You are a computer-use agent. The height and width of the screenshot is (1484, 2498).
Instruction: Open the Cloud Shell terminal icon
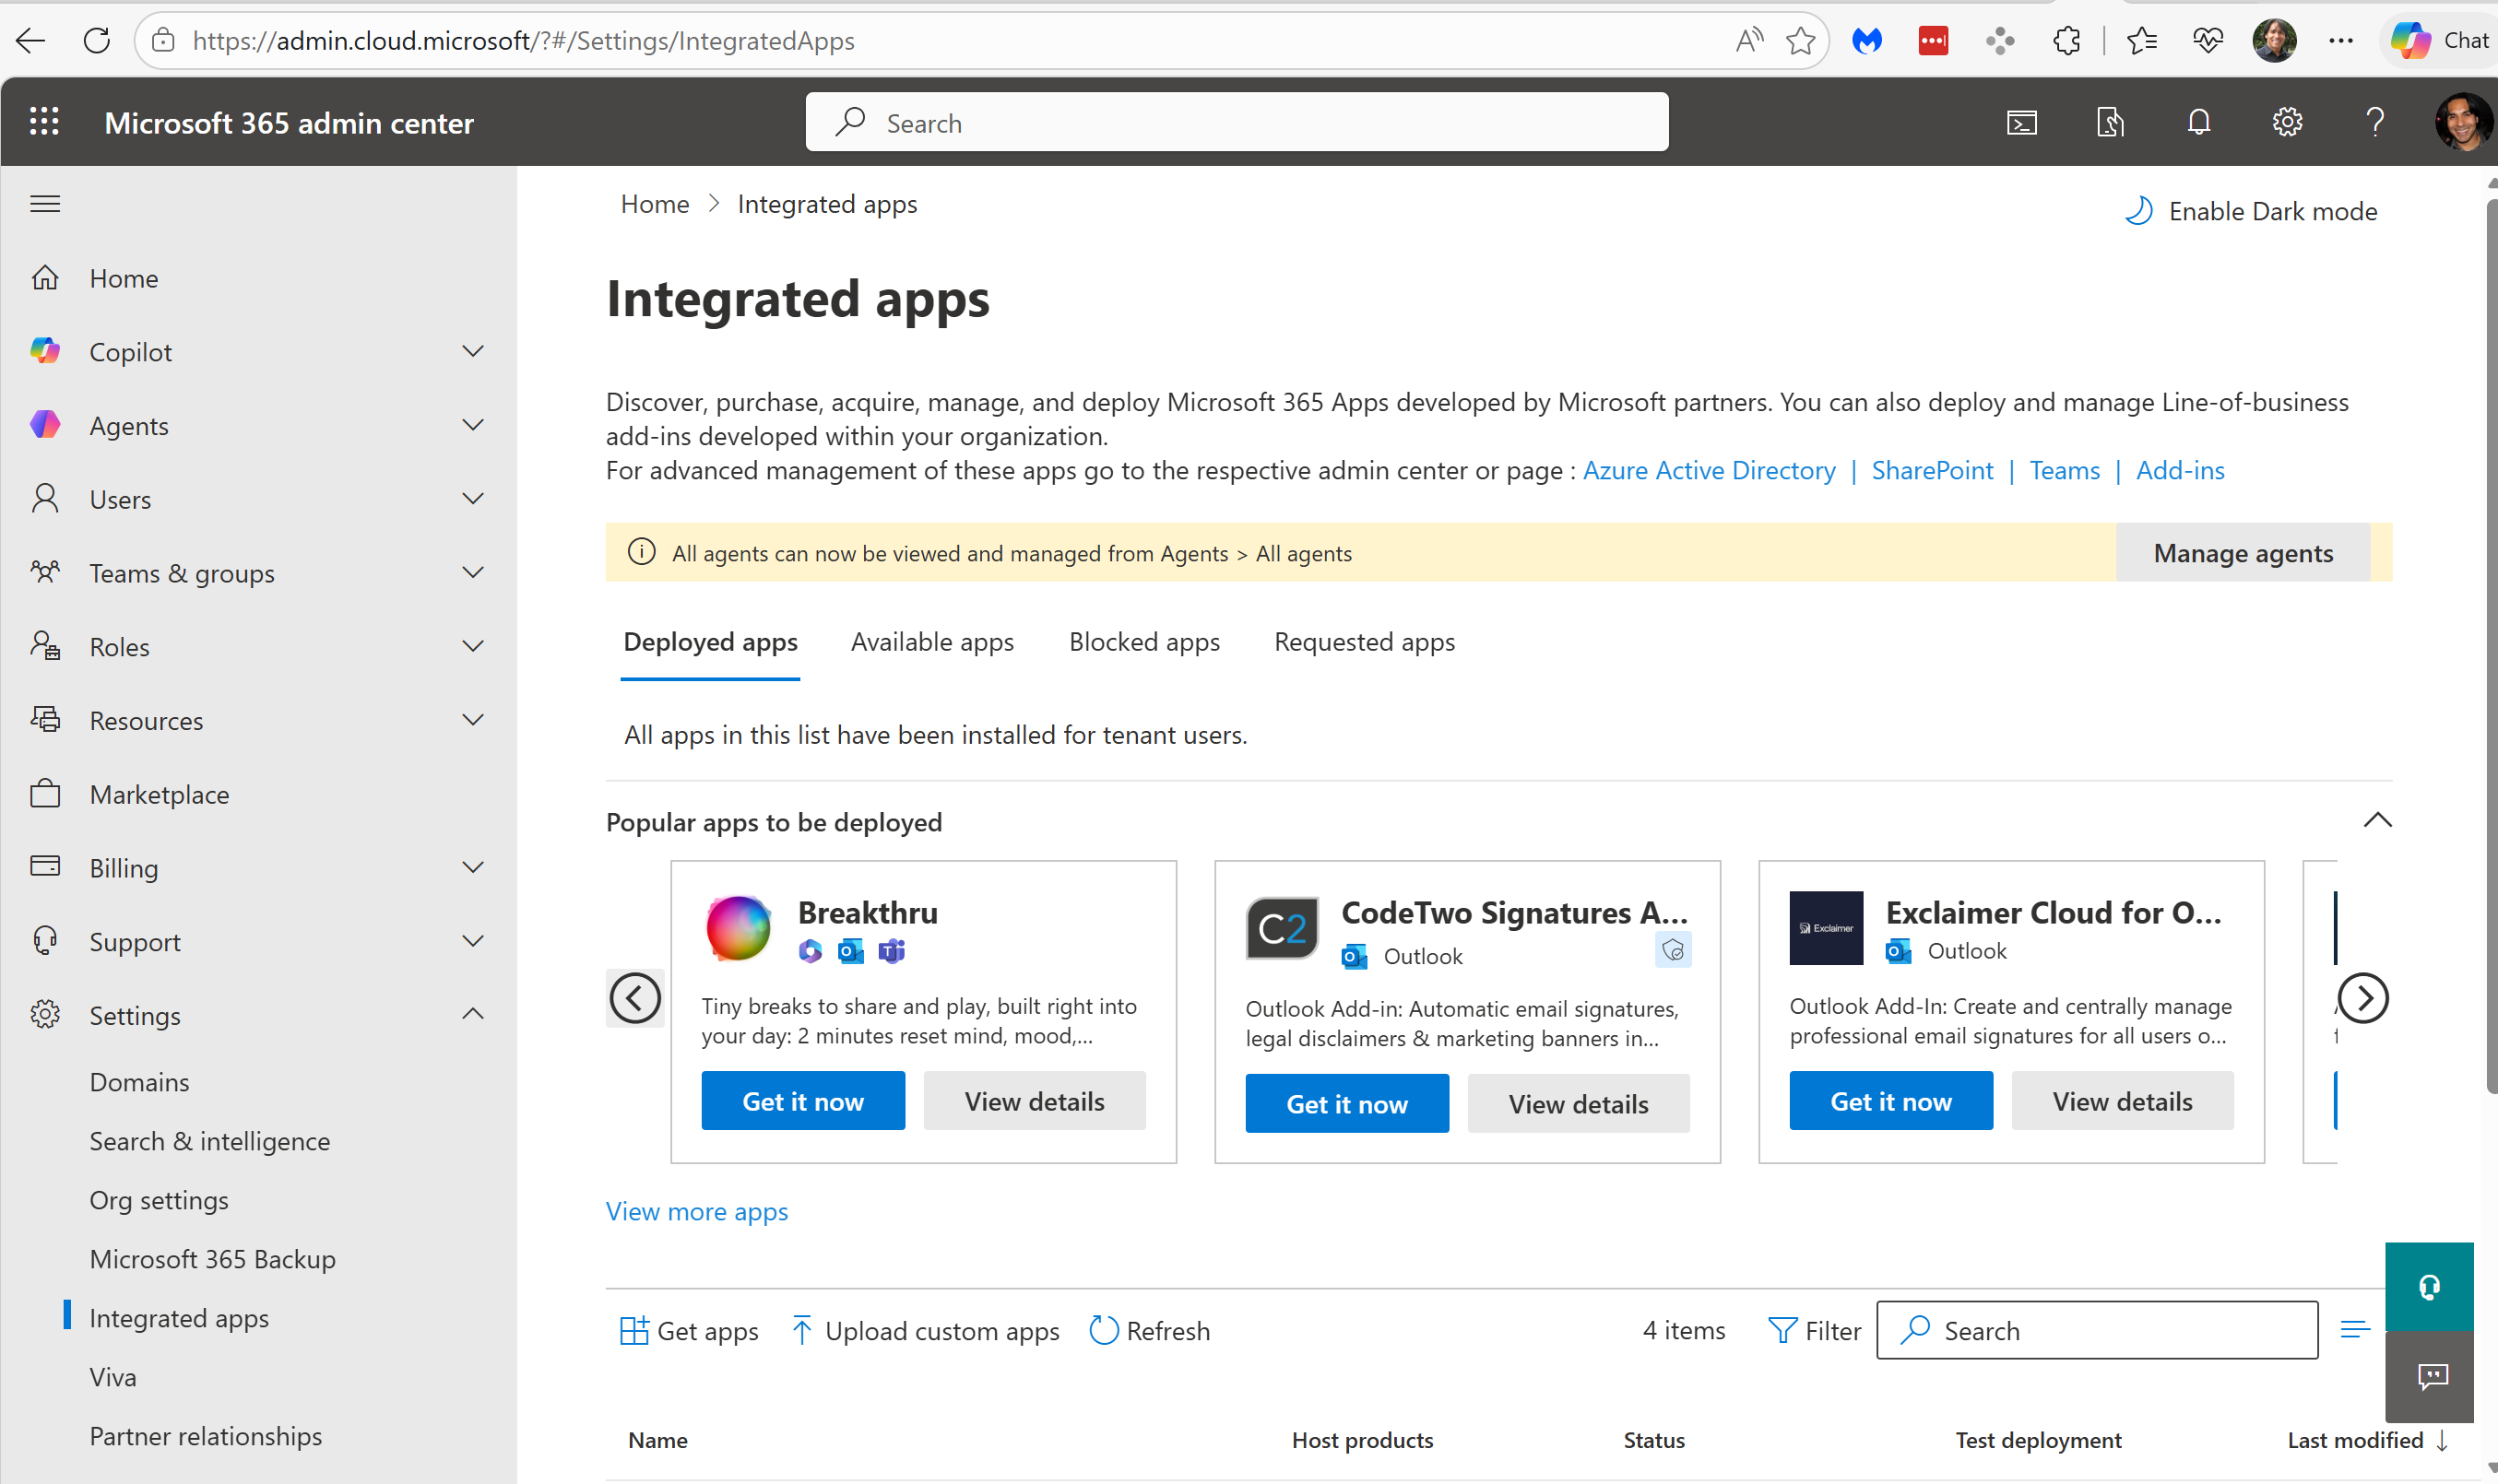pos(2021,123)
